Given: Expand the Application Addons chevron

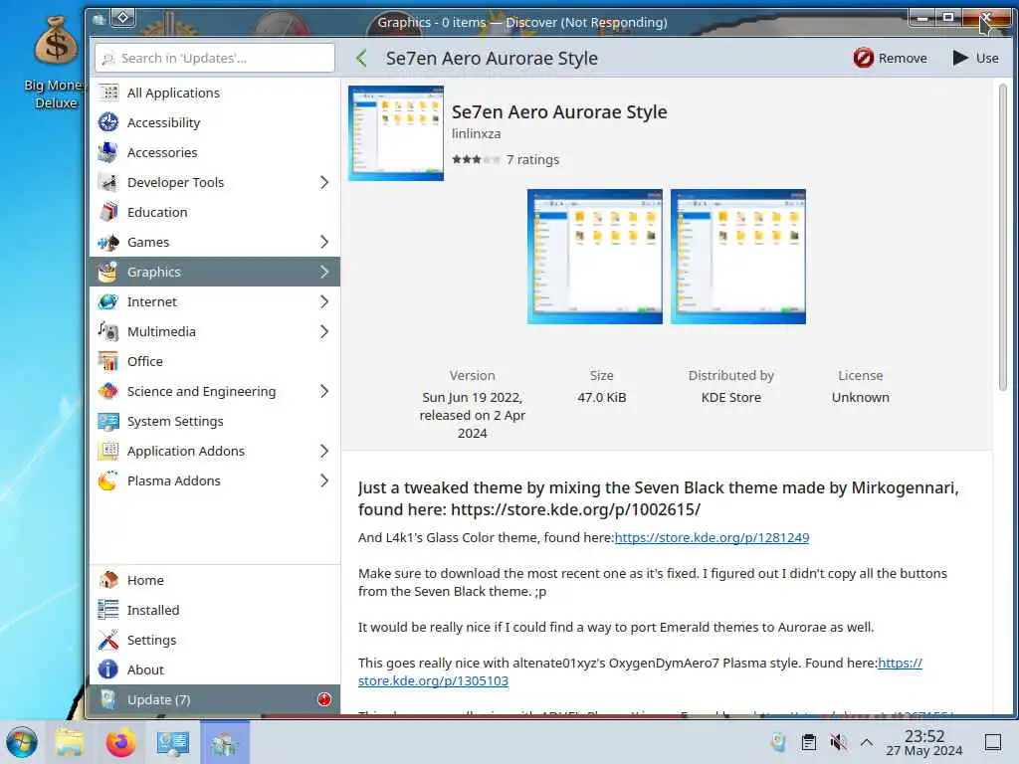Looking at the screenshot, I should [x=324, y=452].
